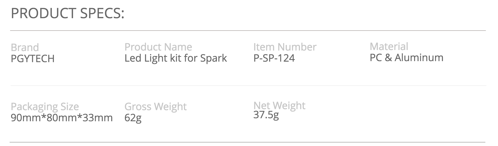Click the ampersand in material value

click(388, 58)
